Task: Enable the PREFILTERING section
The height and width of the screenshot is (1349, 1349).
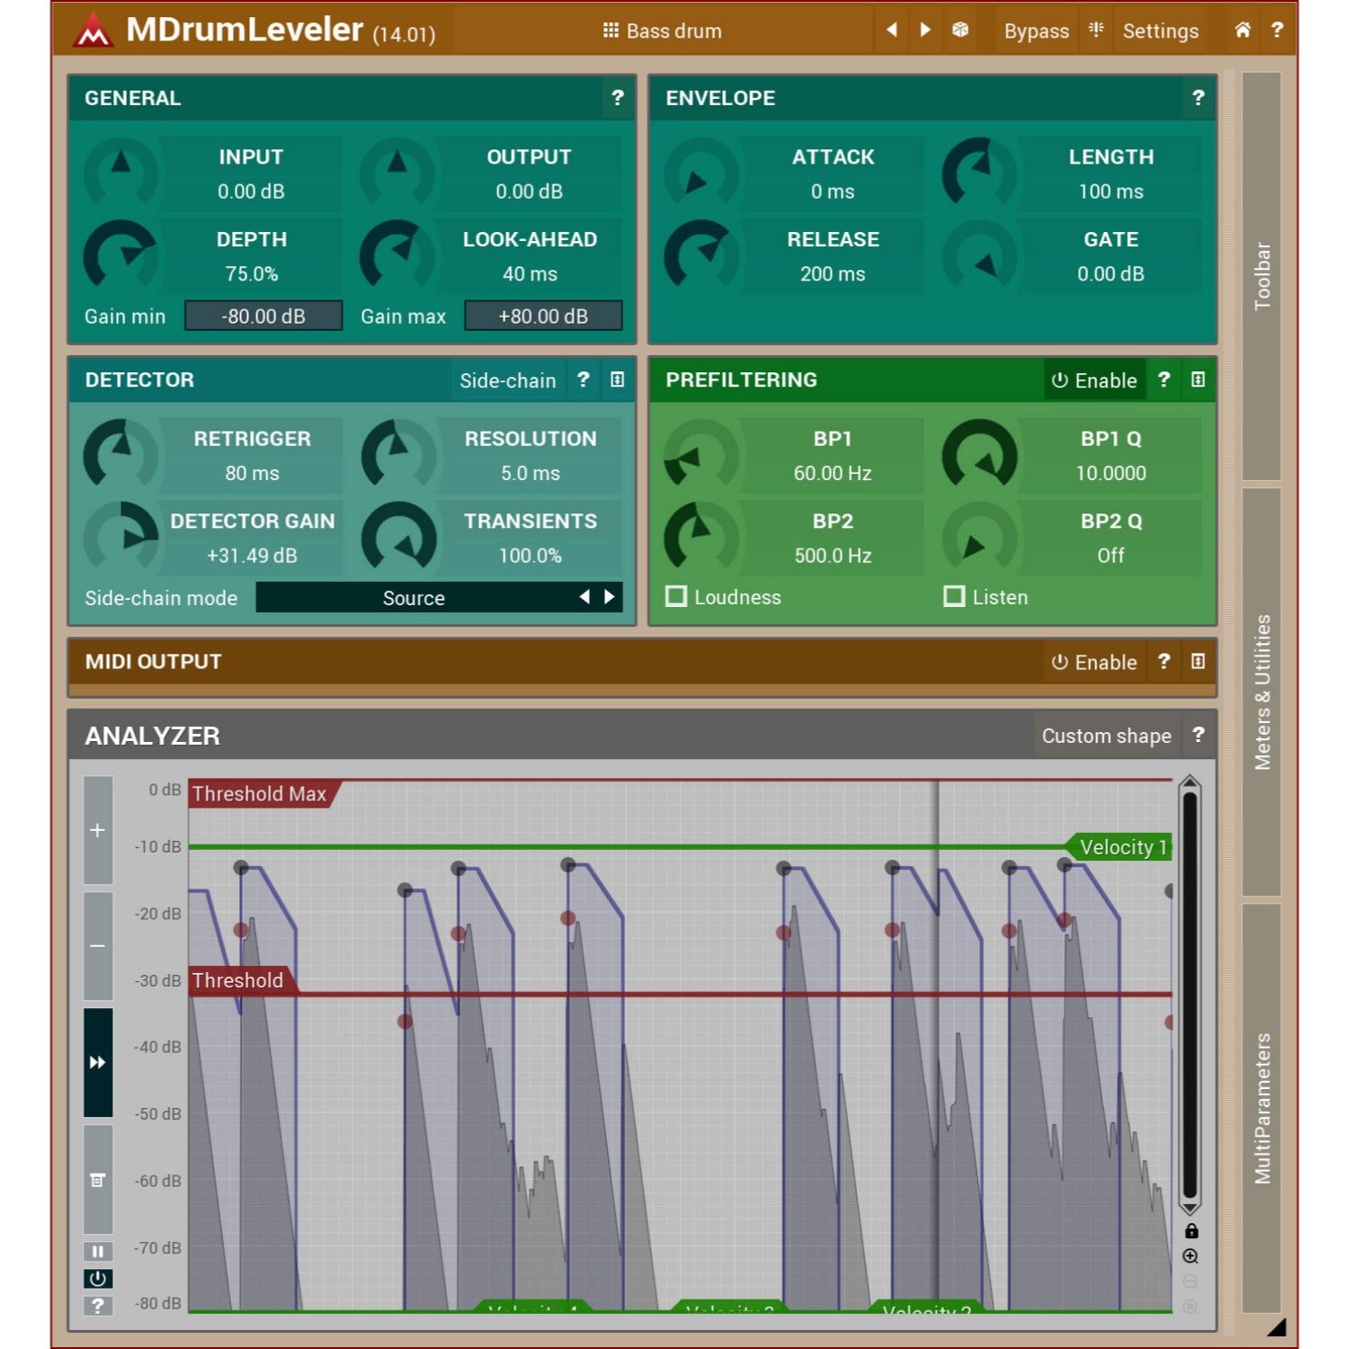Action: [x=1094, y=380]
